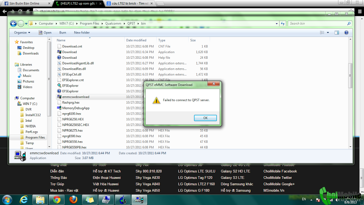The width and height of the screenshot is (364, 205).
Task: Open Google Chrome from the taskbar
Action: pyautogui.click(x=57, y=199)
